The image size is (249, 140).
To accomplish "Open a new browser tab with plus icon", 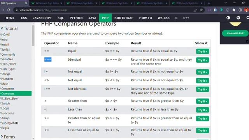I will click(209, 3).
